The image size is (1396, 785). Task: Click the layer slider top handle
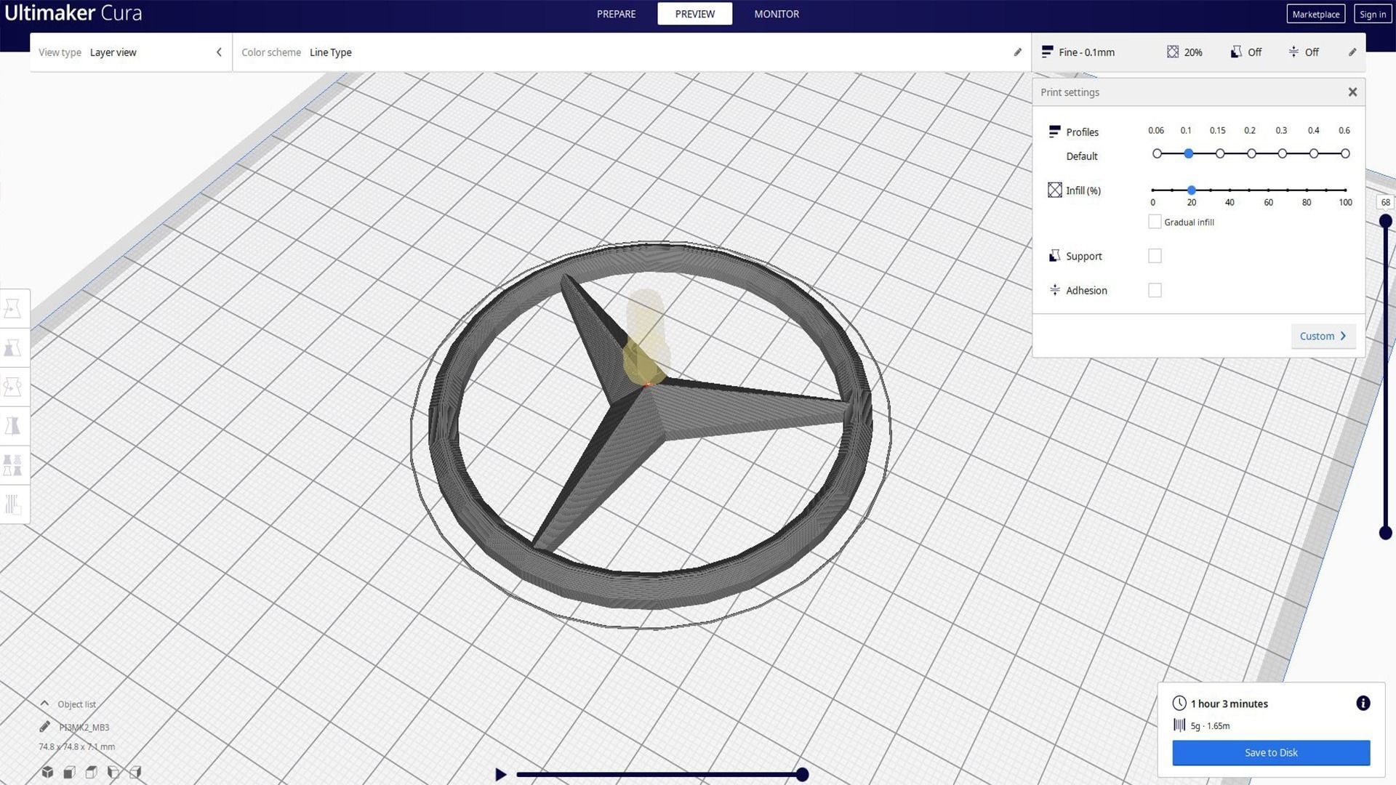tap(1386, 221)
